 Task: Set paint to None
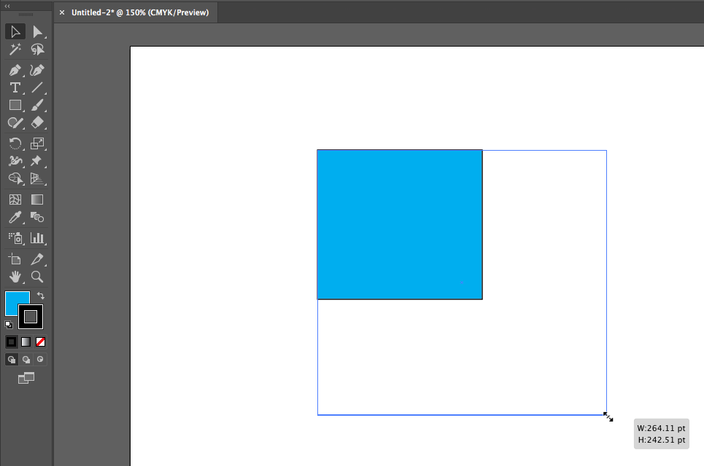coord(41,341)
